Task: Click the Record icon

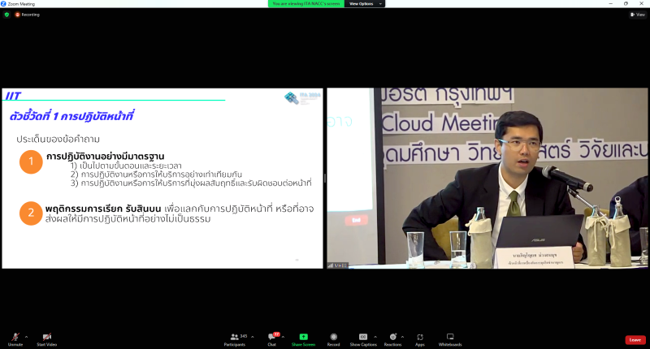Action: point(333,339)
